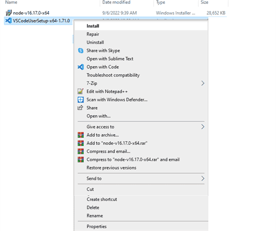Choose Compress to "node-v16.17.0-x64.rar" and email
The image size is (276, 231).
click(x=141, y=160)
